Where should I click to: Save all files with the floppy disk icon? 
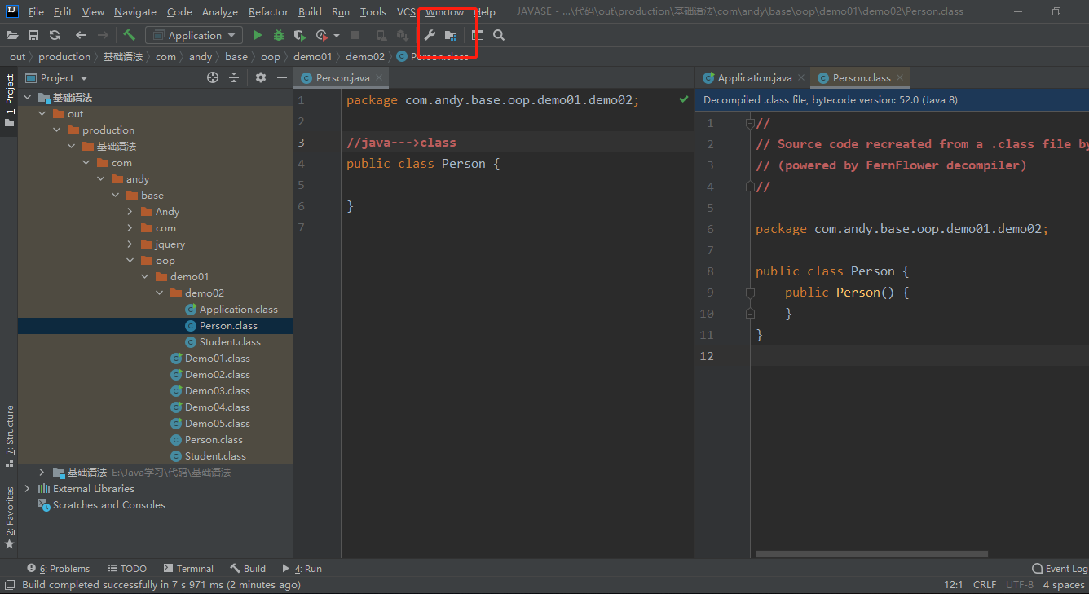[x=33, y=35]
